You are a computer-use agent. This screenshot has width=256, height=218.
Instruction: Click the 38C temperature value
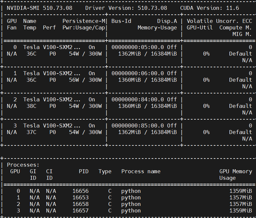(x=31, y=106)
